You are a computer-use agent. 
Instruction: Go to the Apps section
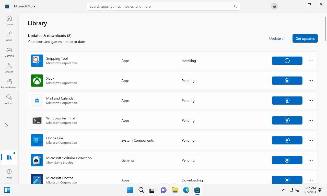click(9, 36)
